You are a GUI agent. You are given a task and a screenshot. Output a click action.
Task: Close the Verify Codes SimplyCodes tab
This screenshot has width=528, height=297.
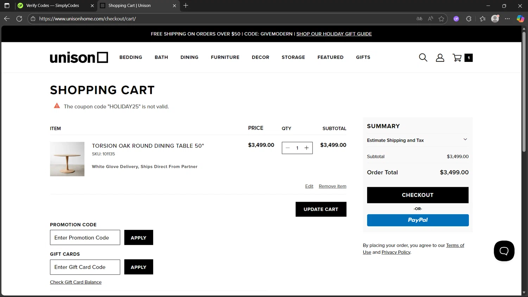coord(92,6)
